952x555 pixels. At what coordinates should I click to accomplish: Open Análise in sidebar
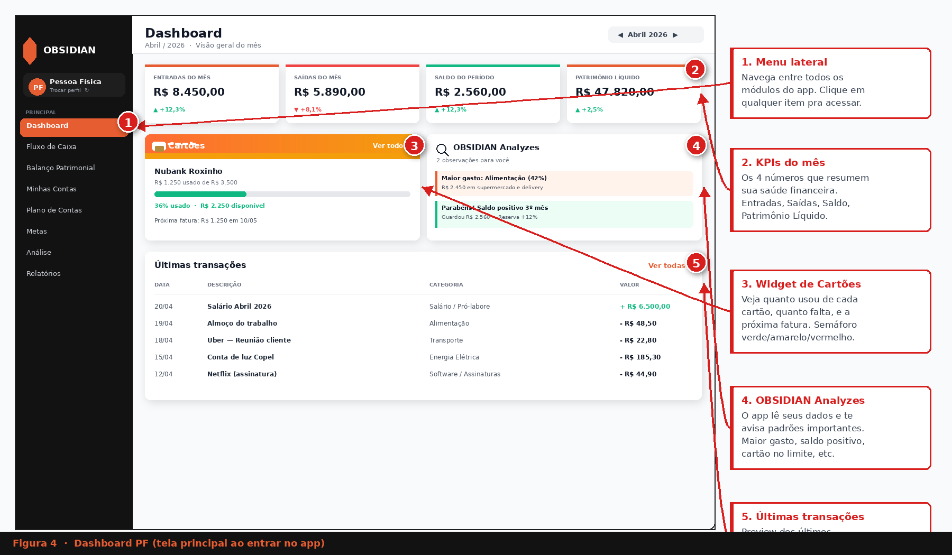[x=39, y=253]
